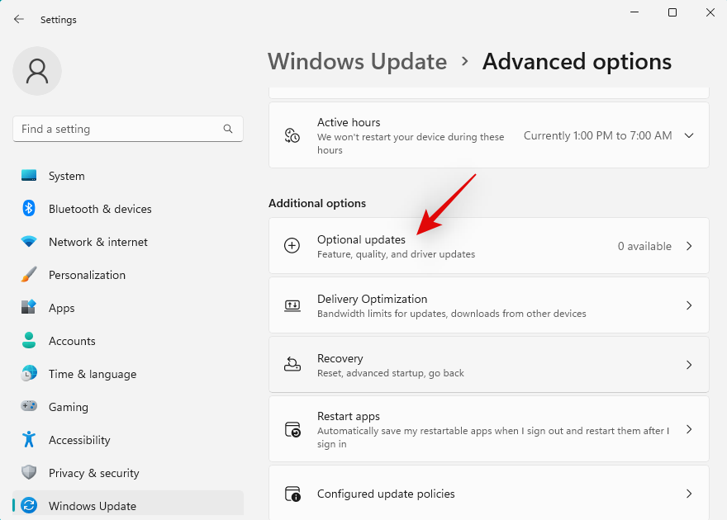Open the Restart apps card

click(x=489, y=428)
